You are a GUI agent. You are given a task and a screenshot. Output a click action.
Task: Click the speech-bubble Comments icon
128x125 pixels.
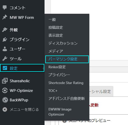[x=5, y=8]
